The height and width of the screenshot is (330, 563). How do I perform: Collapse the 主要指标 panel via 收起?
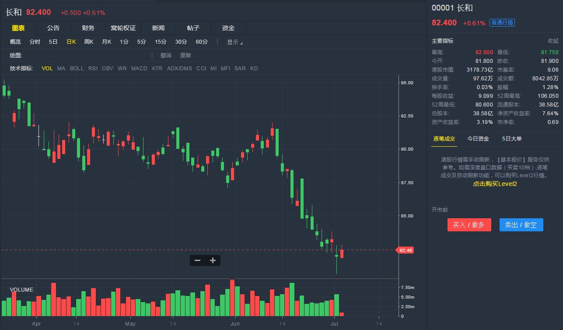553,41
